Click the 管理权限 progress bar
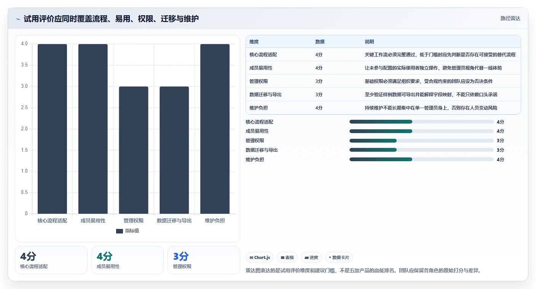This screenshot has height=289, width=536. [x=421, y=140]
